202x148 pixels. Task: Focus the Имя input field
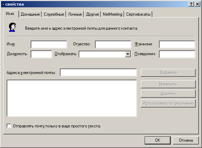coord(49,44)
